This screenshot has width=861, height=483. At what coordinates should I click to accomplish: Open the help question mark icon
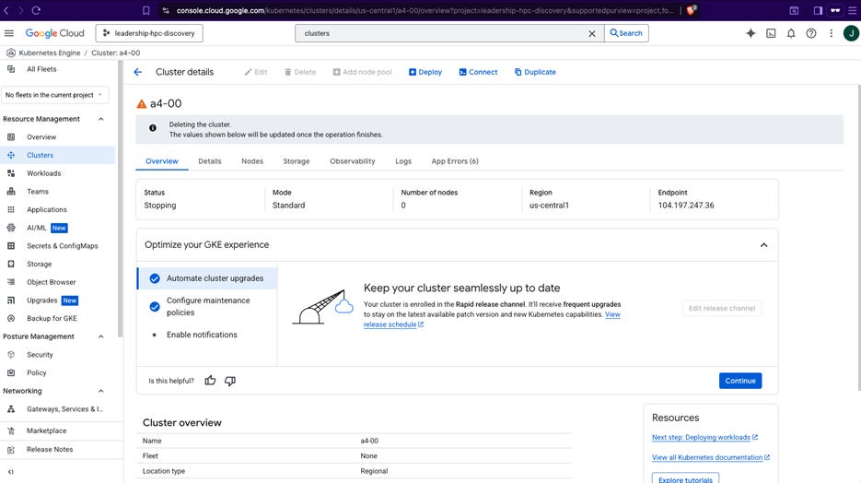coord(811,33)
